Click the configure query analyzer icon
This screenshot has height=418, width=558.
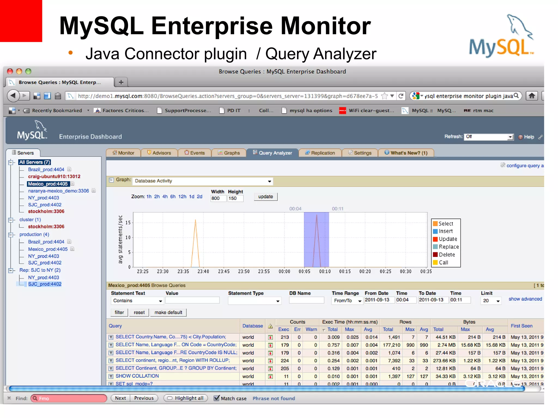(503, 165)
